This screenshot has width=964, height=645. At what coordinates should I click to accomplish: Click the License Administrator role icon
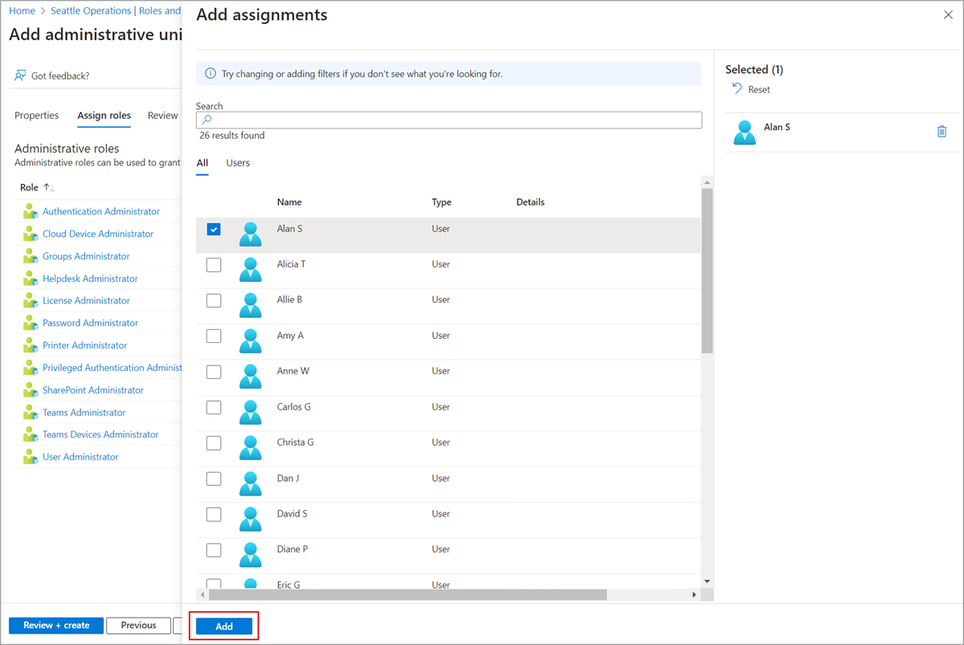tap(31, 300)
